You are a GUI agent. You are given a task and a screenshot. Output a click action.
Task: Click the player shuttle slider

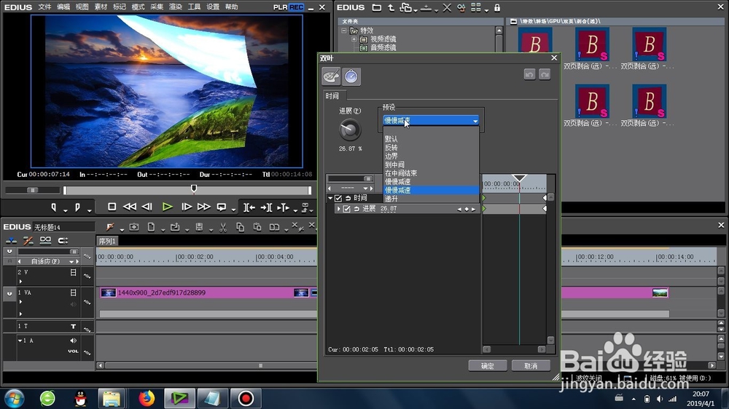33,190
